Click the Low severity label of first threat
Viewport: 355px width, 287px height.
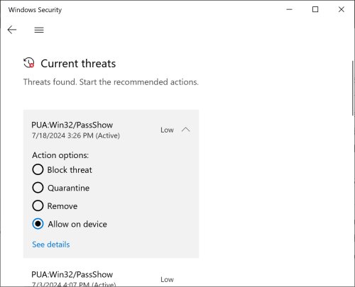[167, 130]
